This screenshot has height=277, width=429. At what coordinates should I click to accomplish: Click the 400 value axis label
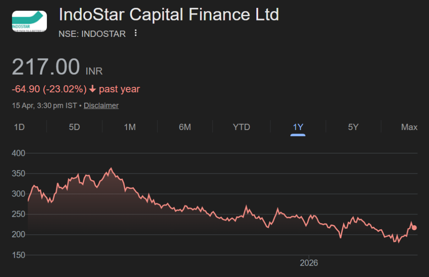(17, 153)
